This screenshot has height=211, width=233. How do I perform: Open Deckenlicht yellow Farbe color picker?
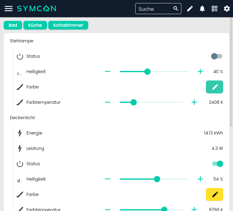click(215, 194)
